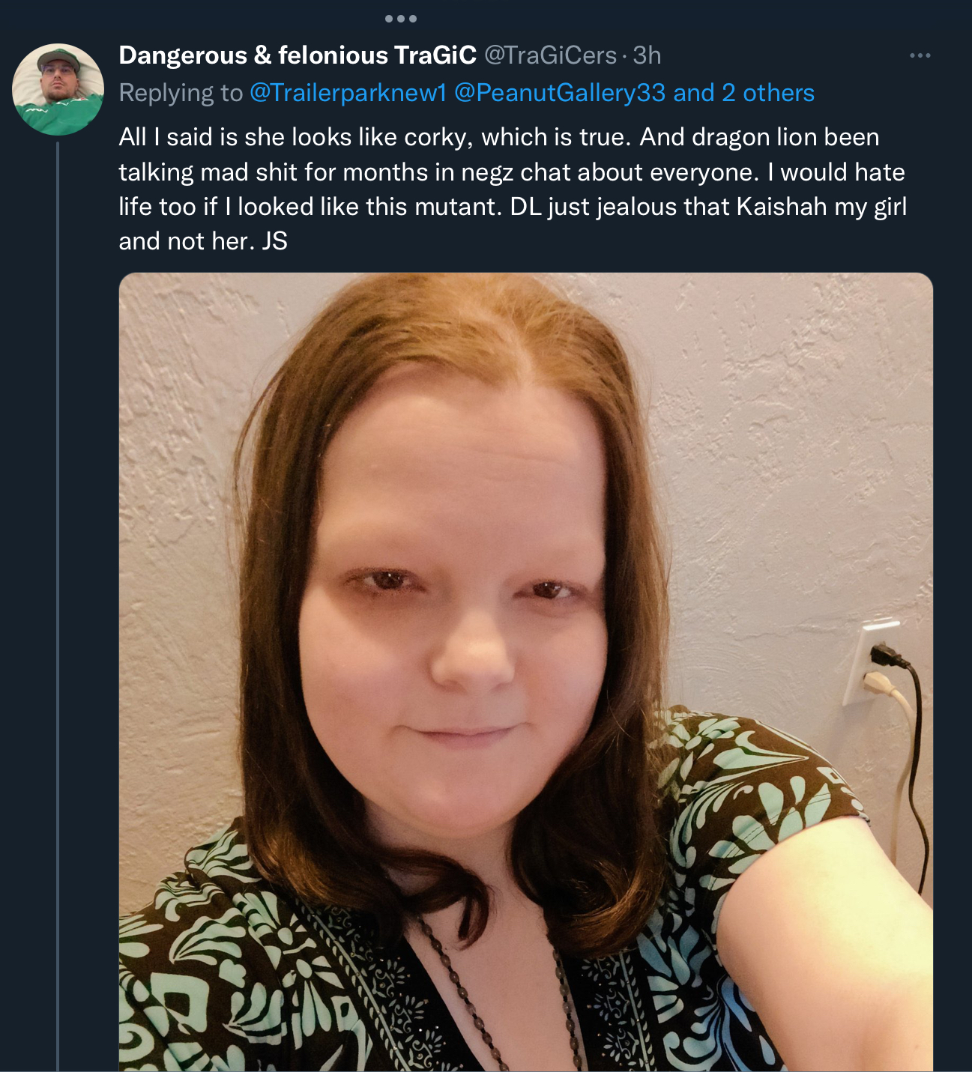Click the tweet text ending "and not her. JS"
The width and height of the screenshot is (972, 1072).
[x=203, y=241]
